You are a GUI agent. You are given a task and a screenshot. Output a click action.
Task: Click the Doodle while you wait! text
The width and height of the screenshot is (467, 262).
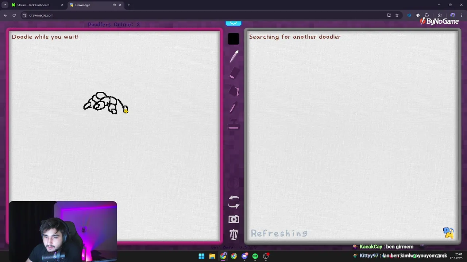pyautogui.click(x=45, y=37)
